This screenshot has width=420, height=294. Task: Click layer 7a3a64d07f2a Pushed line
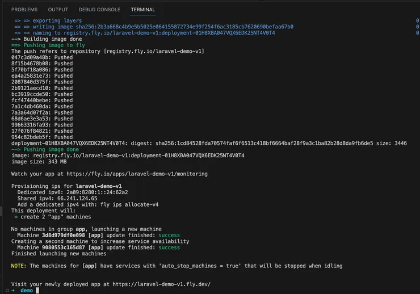[42, 113]
